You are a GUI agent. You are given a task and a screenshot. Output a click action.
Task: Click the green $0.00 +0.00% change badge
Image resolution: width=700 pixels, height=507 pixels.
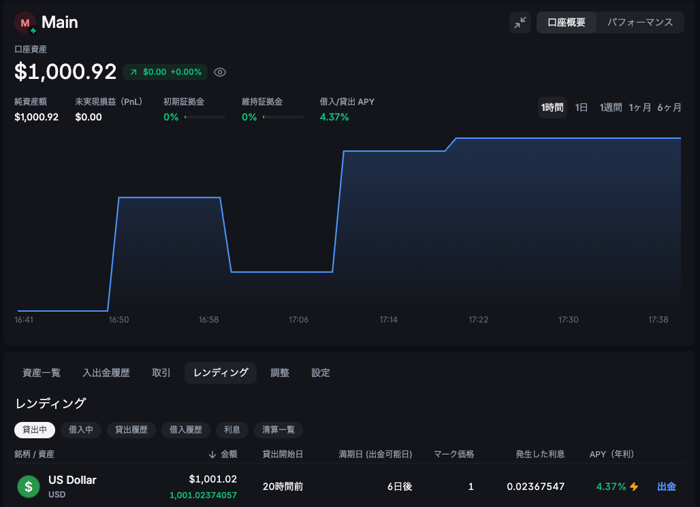(x=165, y=72)
